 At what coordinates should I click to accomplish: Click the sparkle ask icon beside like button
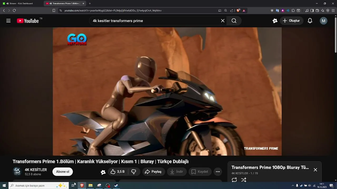(103, 172)
